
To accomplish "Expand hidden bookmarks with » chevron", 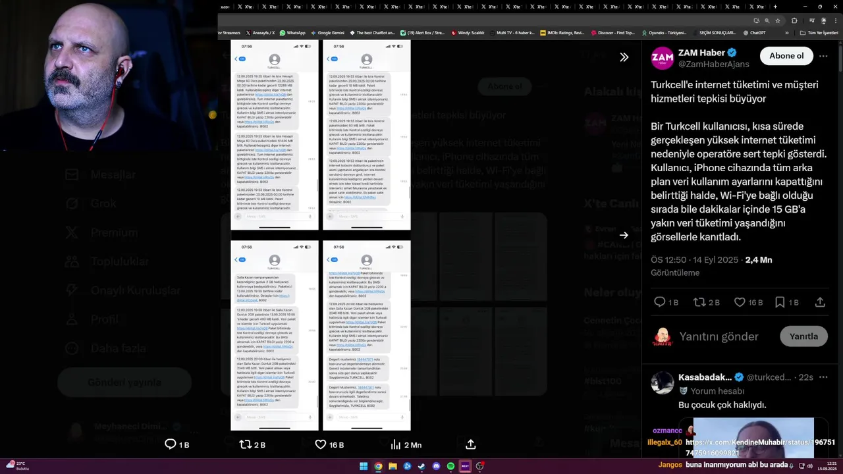I will (786, 32).
